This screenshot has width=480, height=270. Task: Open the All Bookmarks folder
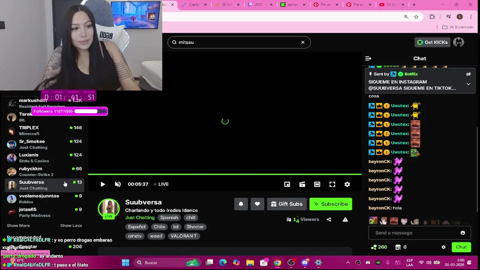[x=457, y=27]
